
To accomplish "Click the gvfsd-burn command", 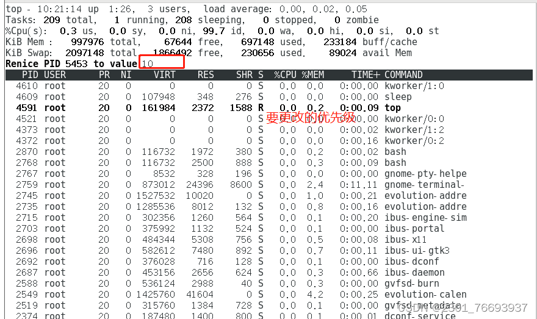I will 411,284.
